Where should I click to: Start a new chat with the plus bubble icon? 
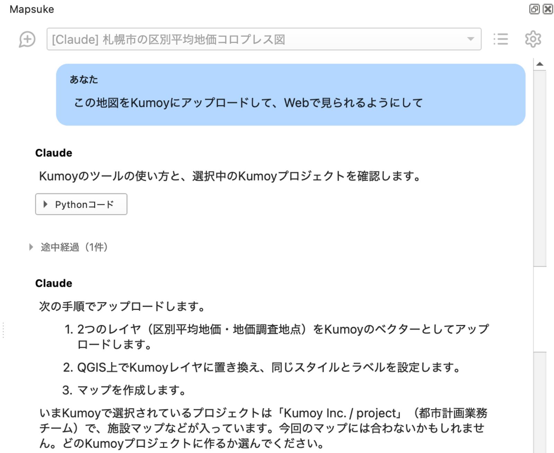click(x=27, y=39)
